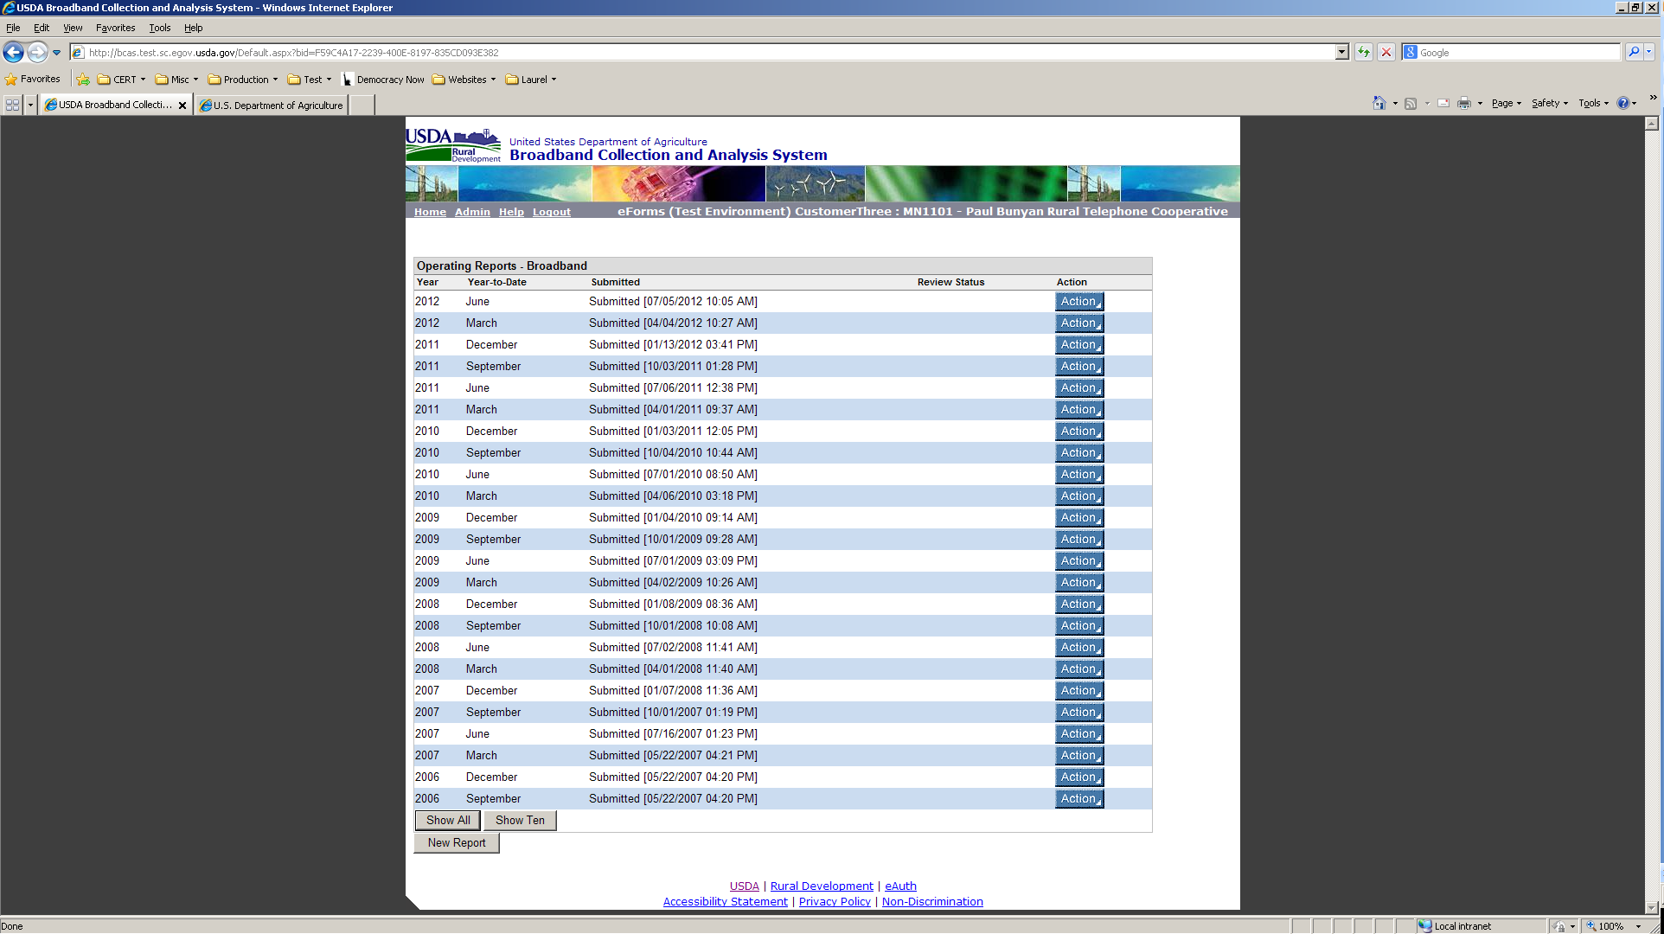
Task: Click the Read Mail envelope icon
Action: (x=1443, y=104)
